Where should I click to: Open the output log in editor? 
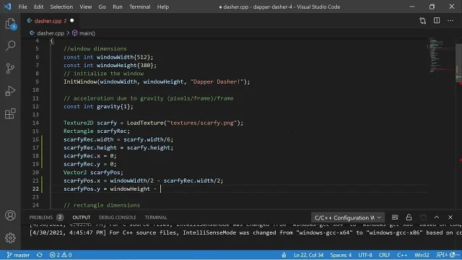pos(423,217)
